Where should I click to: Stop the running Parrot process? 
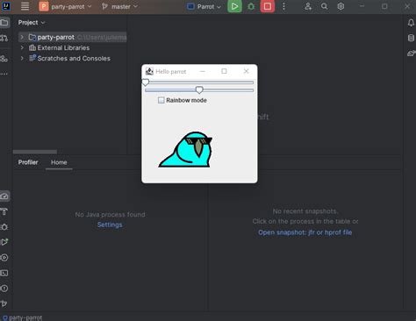pyautogui.click(x=268, y=6)
